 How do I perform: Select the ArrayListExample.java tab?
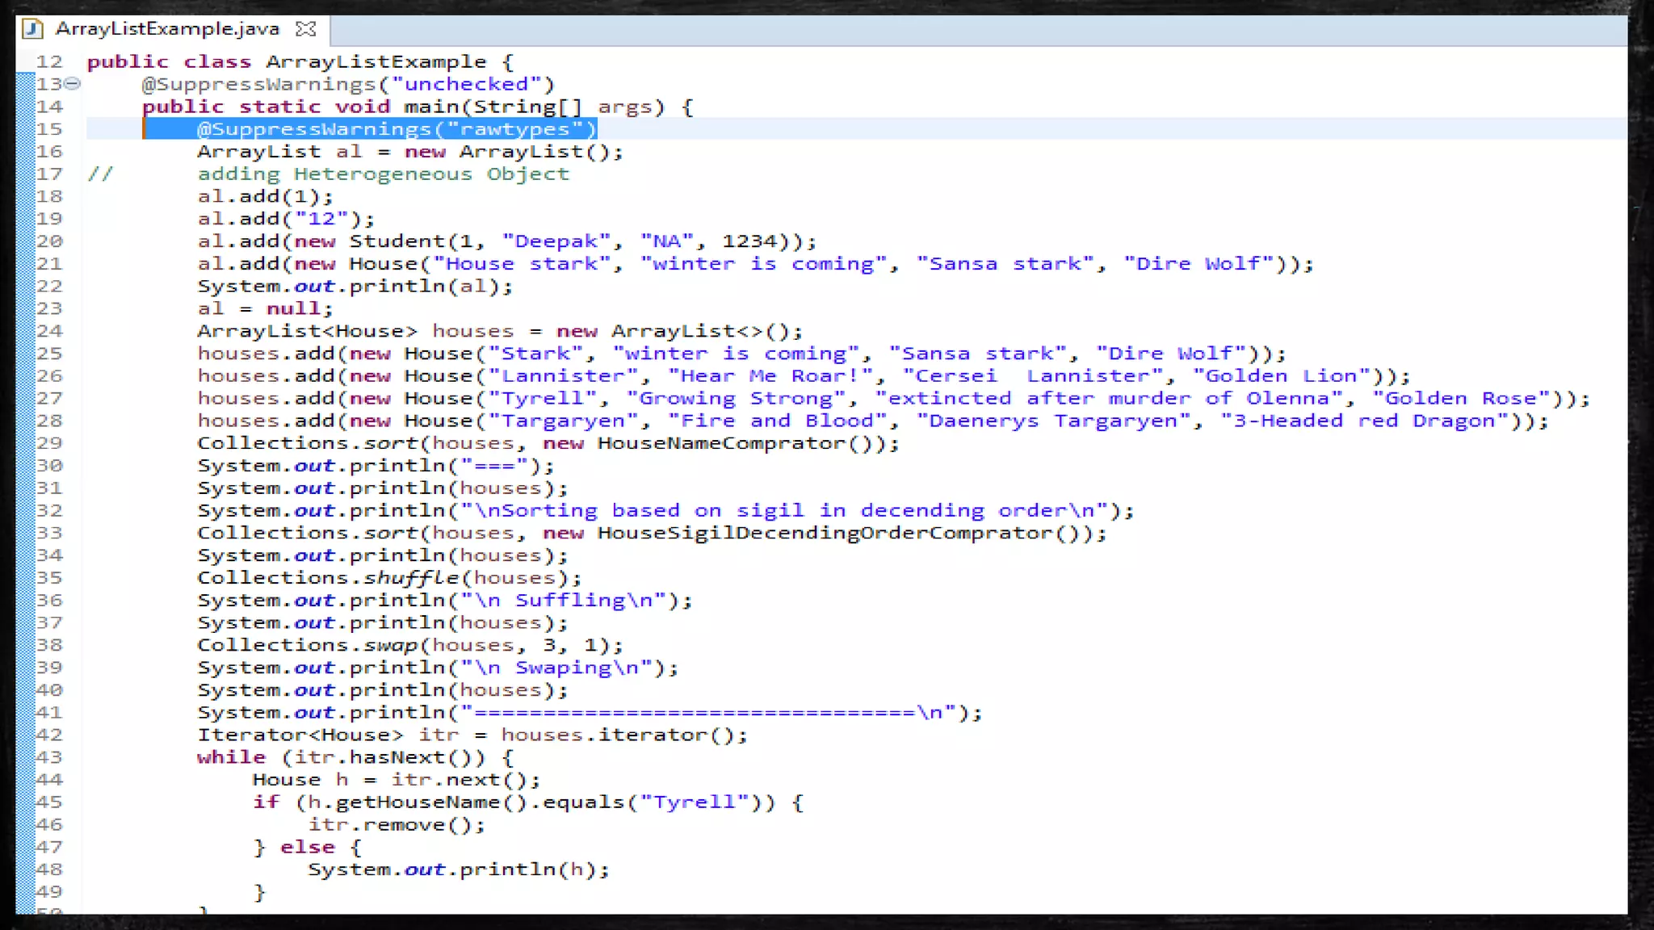coord(167,30)
